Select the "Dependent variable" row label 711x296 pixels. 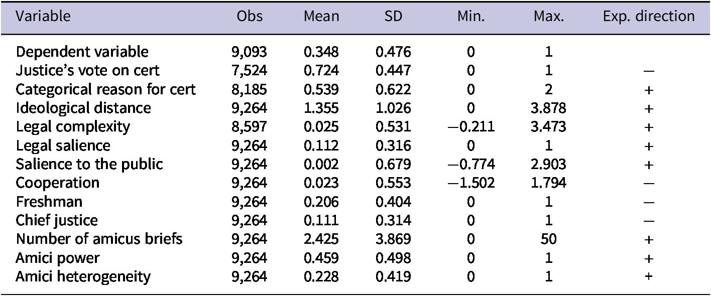82,52
